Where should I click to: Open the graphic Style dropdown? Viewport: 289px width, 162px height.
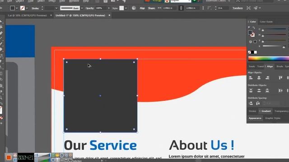(126, 8)
